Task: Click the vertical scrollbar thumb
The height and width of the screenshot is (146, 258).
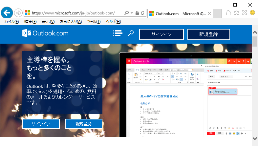Action: click(255, 42)
